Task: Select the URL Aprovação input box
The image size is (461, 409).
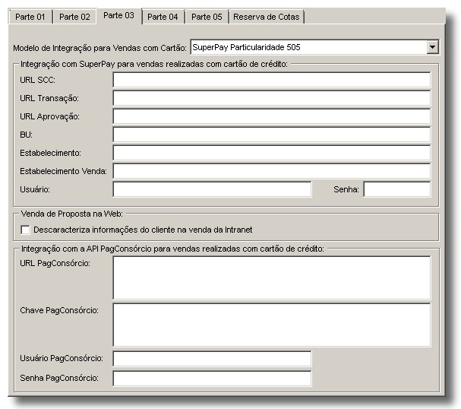Action: point(272,116)
